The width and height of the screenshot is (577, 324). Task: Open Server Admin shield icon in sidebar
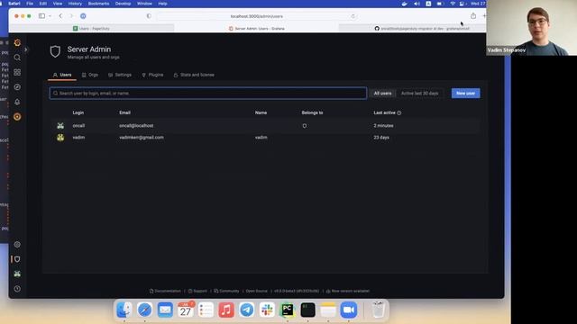17,259
